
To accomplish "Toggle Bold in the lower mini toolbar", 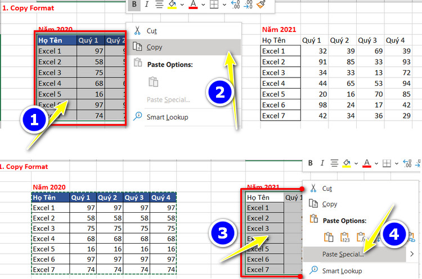I will pos(310,164).
